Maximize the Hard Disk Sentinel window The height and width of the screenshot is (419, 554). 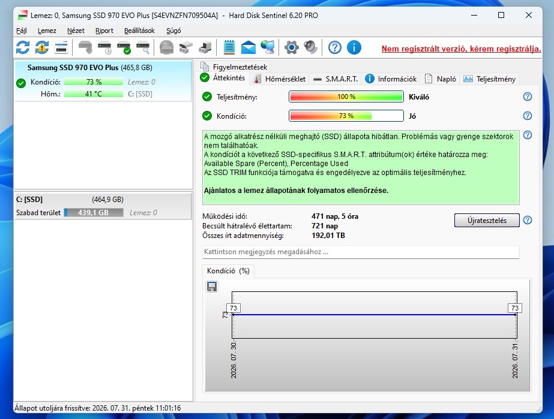pos(501,15)
